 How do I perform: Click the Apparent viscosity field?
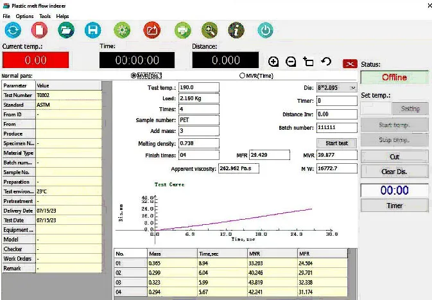(239, 168)
